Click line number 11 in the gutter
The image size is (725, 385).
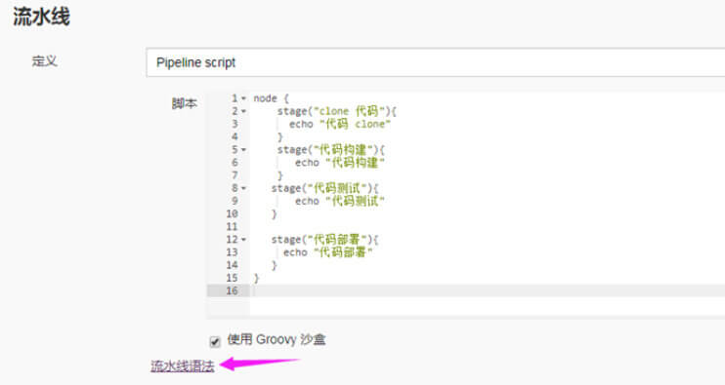click(x=233, y=227)
